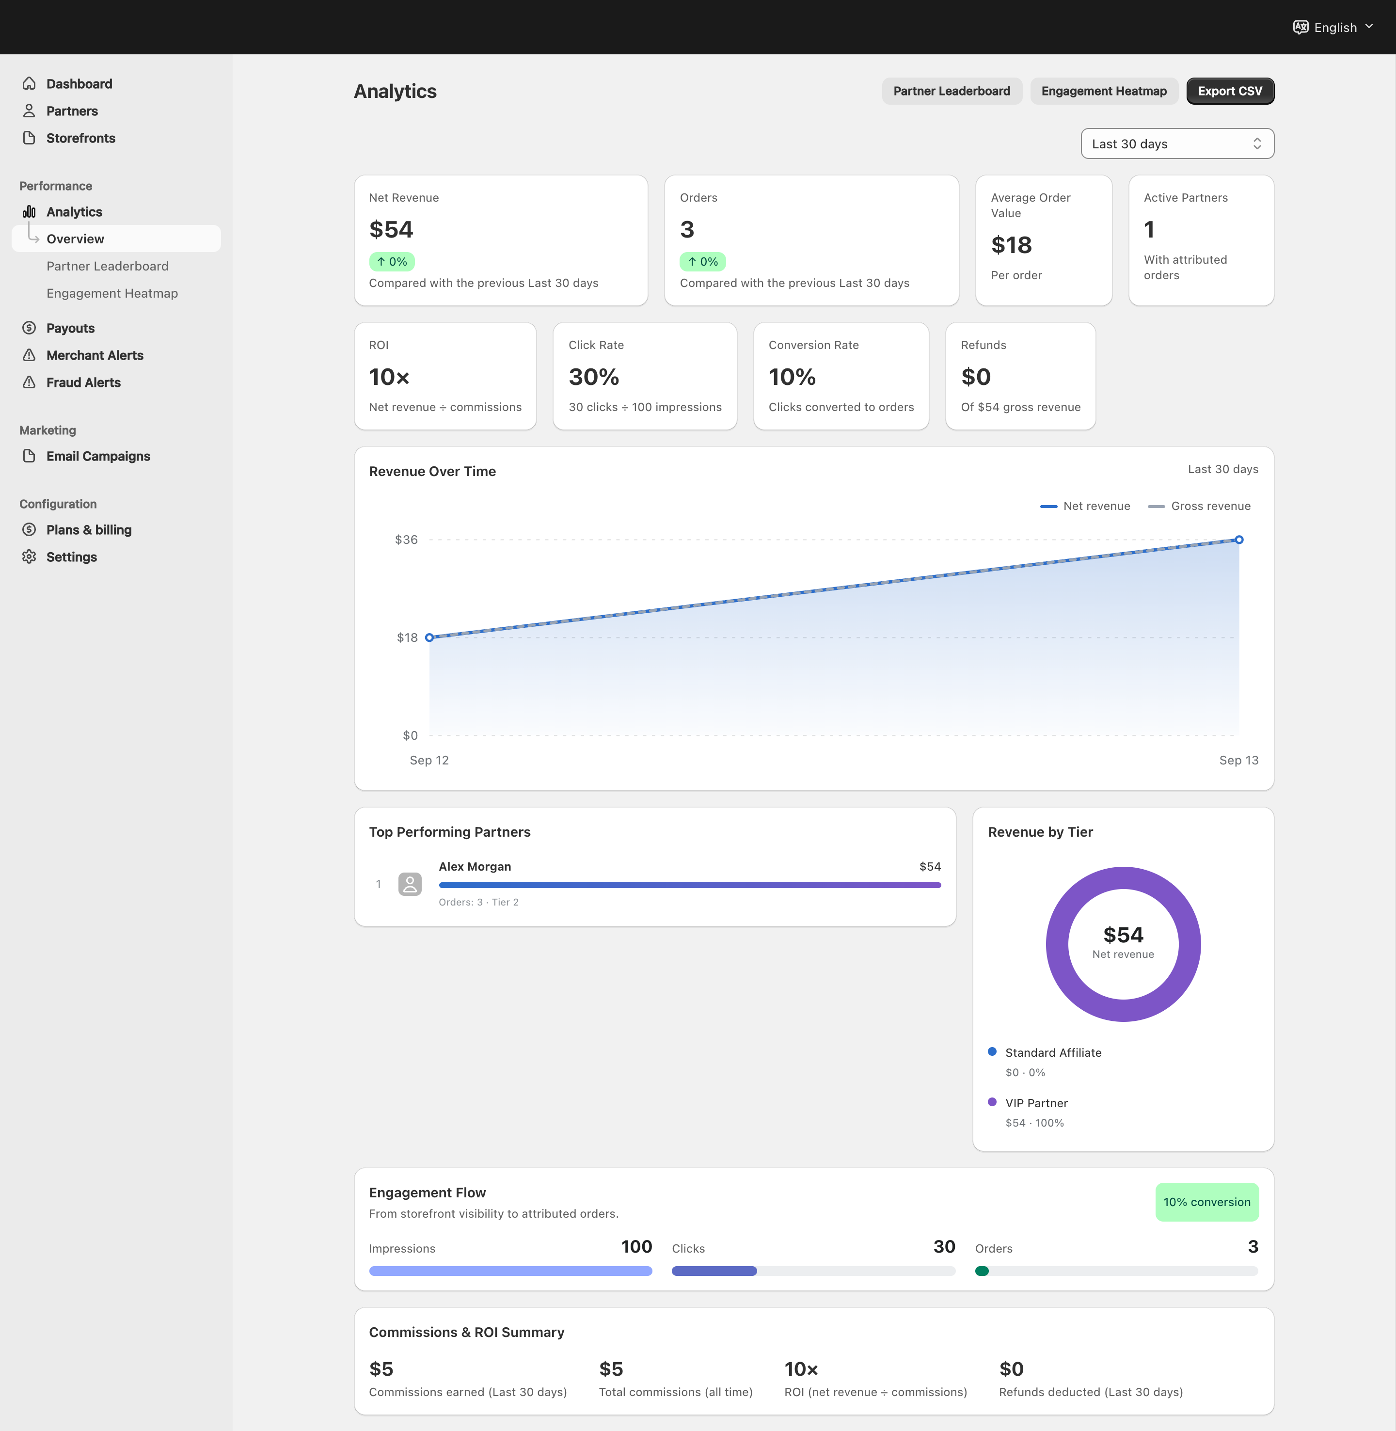Viewport: 1396px width, 1431px height.
Task: Open the Last 30 days range selector
Action: [x=1177, y=143]
